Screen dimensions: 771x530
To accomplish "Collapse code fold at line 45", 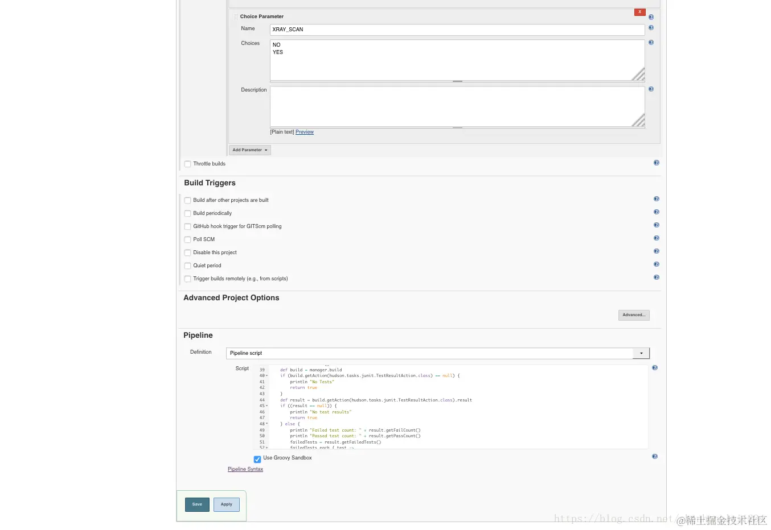I will click(266, 406).
